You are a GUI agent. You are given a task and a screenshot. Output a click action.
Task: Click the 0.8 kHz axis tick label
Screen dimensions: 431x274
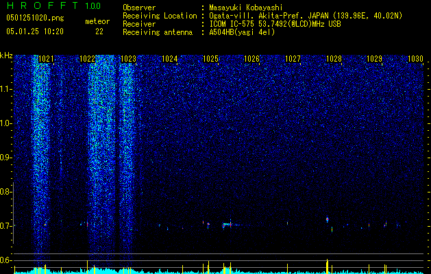tap(5, 192)
